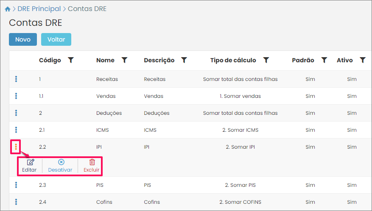Select Editar for the IPI account
372x211 pixels.
[x=30, y=166]
